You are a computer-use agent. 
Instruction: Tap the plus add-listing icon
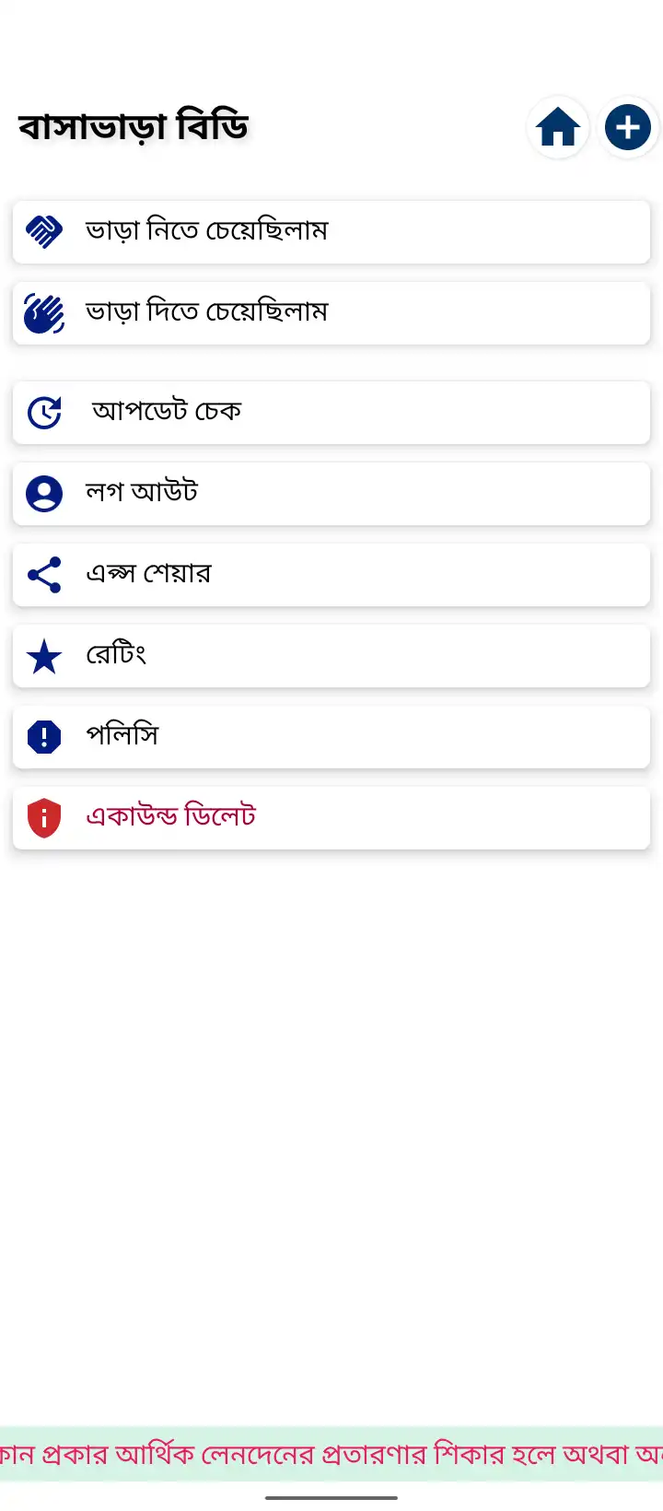click(628, 127)
